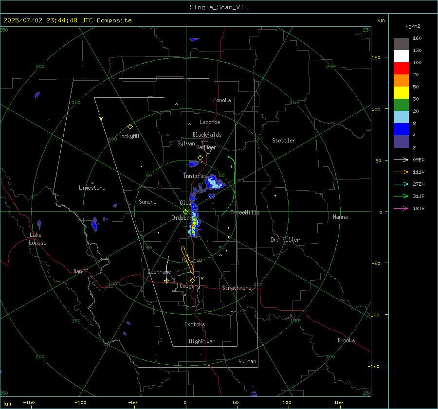This screenshot has width=438, height=409.
Task: Click the Brooks city label
Action: pyautogui.click(x=346, y=340)
